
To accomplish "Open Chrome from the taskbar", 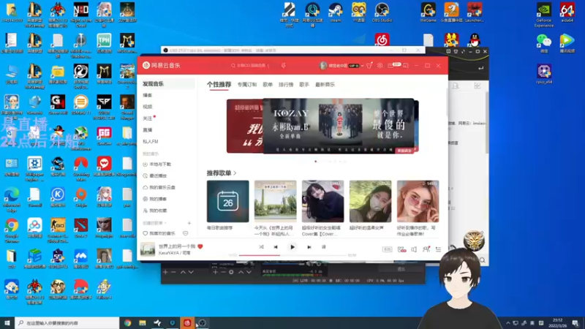I will pos(127,322).
